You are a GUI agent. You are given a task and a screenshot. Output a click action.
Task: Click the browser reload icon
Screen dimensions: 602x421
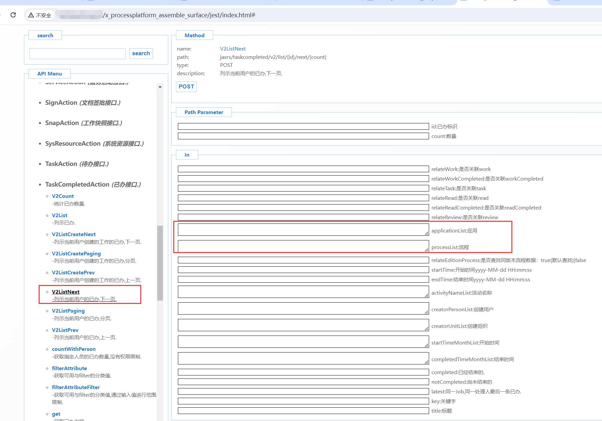(x=13, y=15)
